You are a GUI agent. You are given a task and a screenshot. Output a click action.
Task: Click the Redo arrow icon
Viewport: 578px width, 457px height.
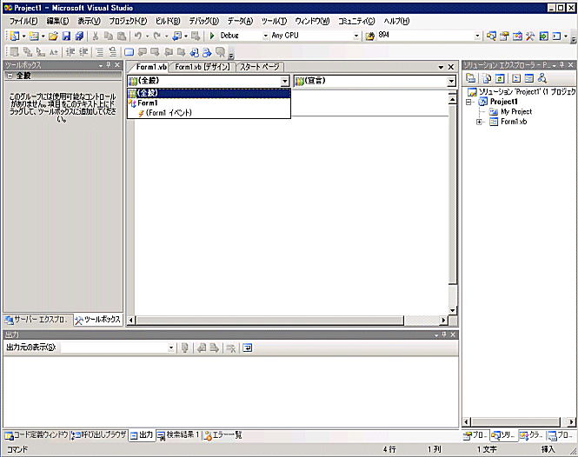[157, 36]
